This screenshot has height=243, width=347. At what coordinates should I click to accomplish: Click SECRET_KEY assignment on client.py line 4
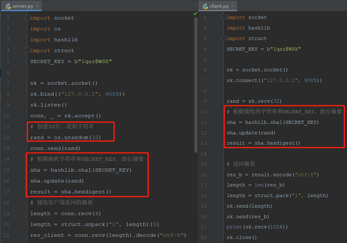[x=264, y=49]
